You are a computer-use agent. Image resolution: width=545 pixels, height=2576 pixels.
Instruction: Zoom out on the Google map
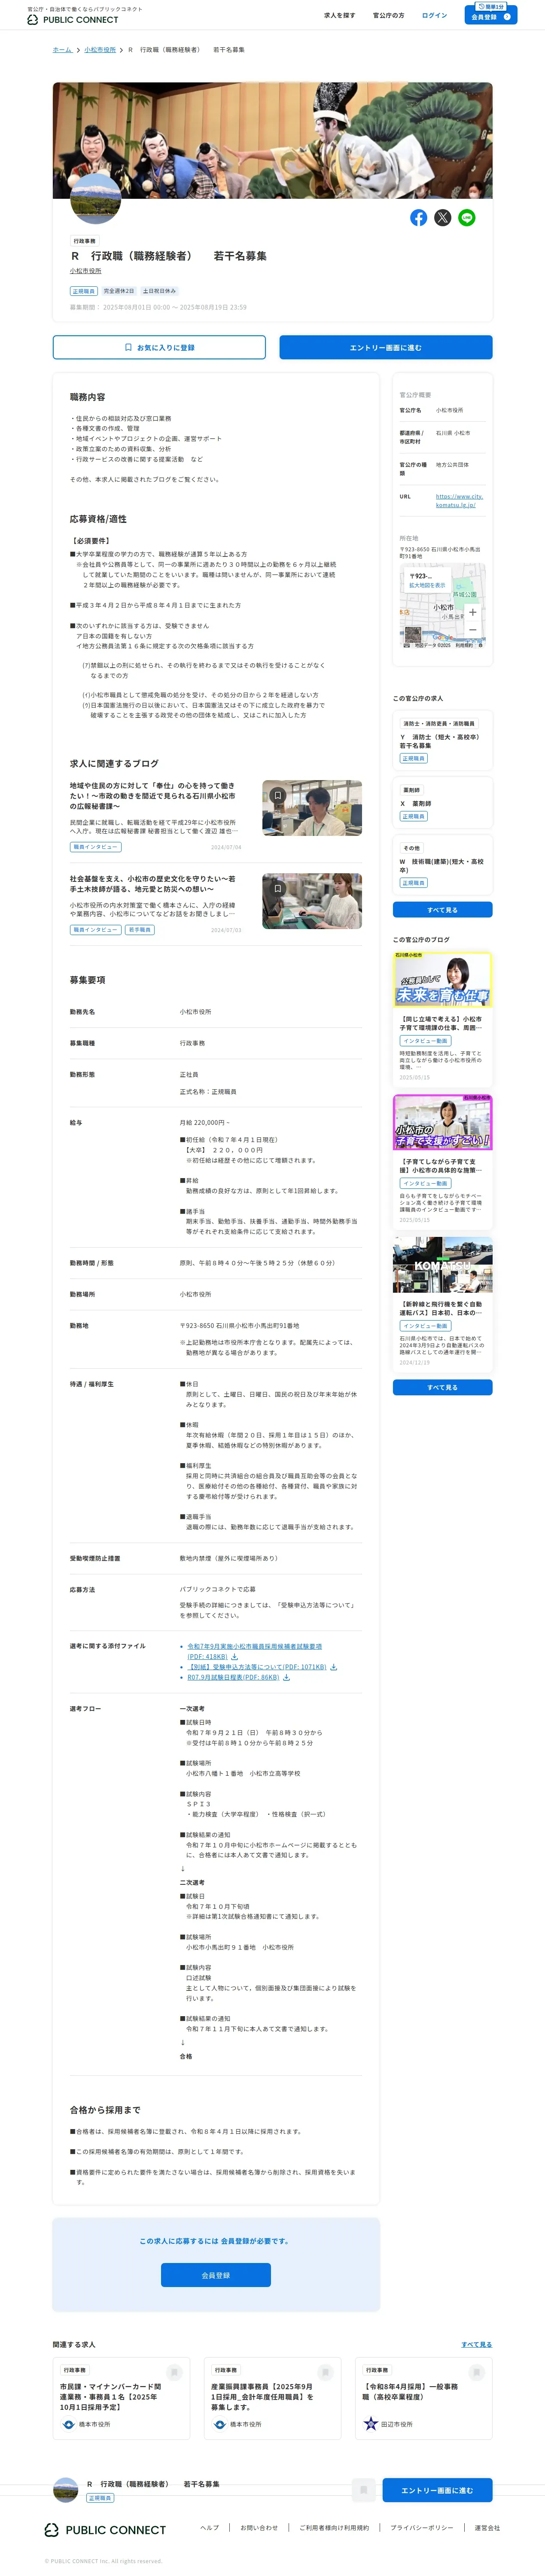click(472, 630)
